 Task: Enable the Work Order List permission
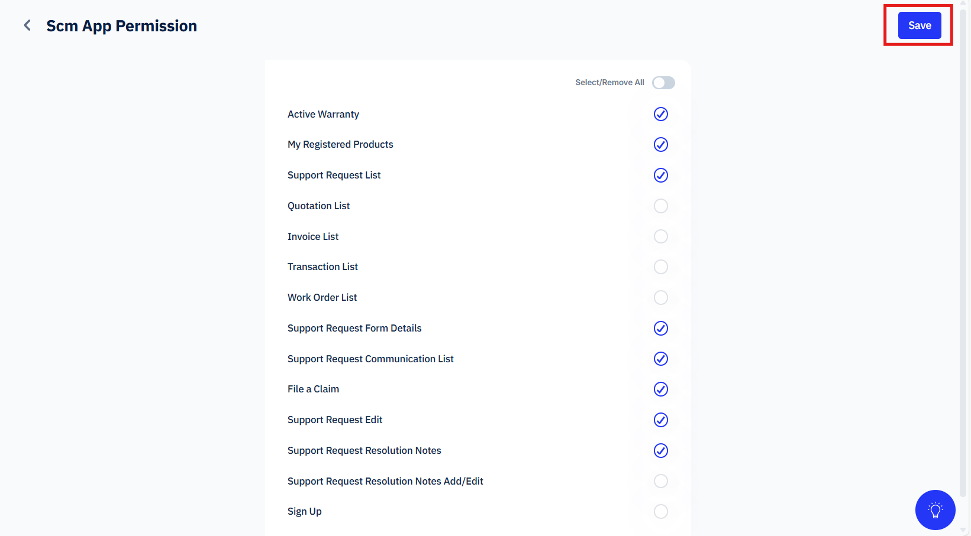tap(661, 298)
